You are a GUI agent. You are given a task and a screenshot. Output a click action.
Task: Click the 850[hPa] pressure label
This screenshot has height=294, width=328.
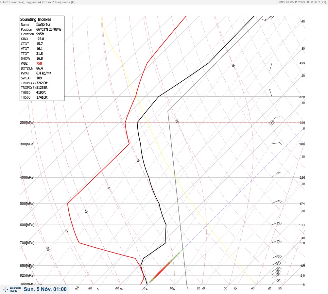point(27,266)
